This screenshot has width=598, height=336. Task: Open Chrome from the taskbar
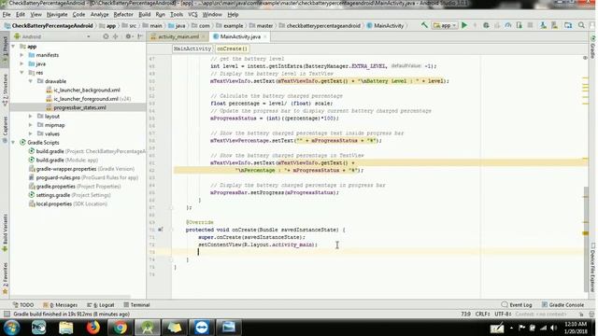(121, 328)
